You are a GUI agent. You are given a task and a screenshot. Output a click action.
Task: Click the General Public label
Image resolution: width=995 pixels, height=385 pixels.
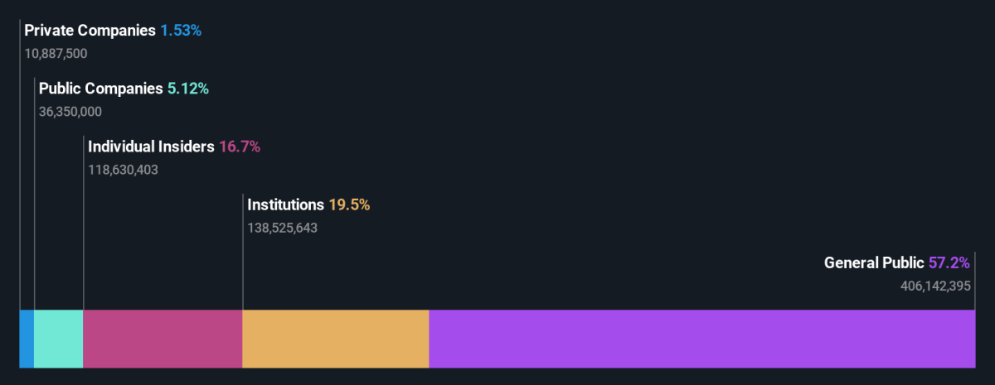click(x=874, y=262)
